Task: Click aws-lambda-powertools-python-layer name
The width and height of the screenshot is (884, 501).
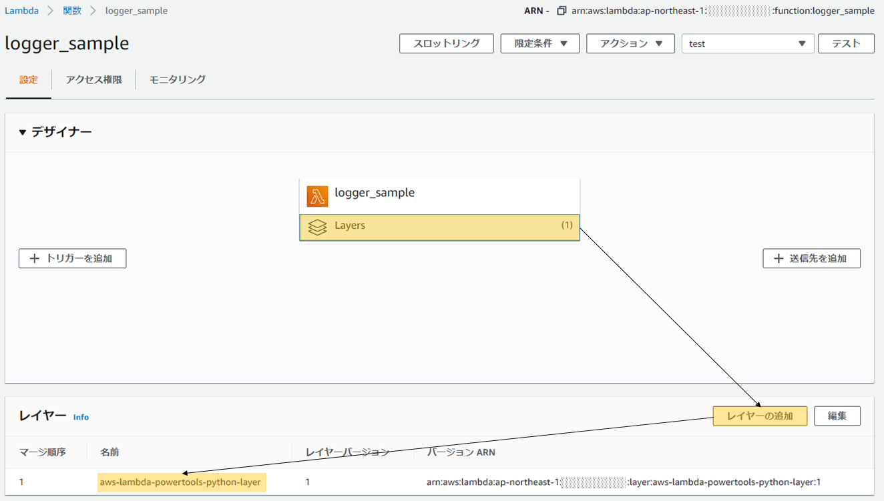Action: [x=180, y=482]
